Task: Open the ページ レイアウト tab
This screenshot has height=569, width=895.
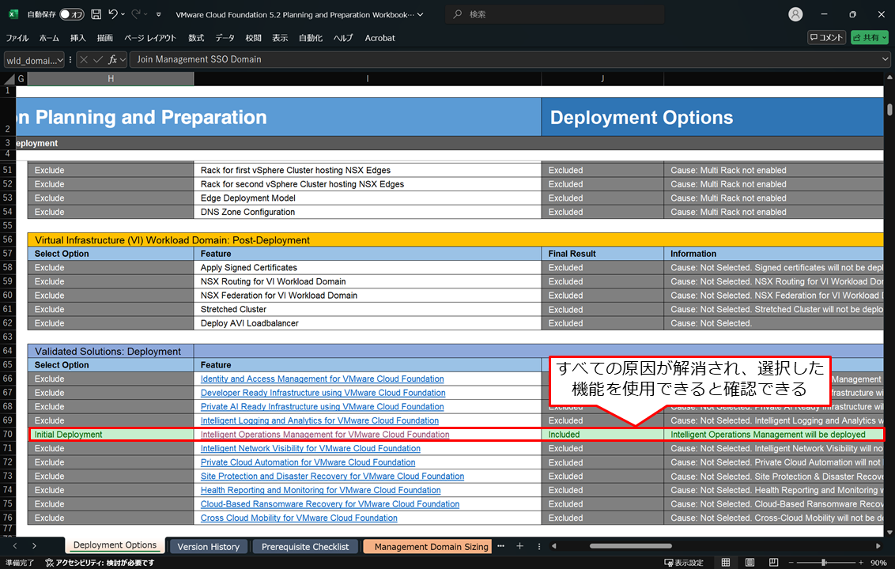Action: [150, 38]
